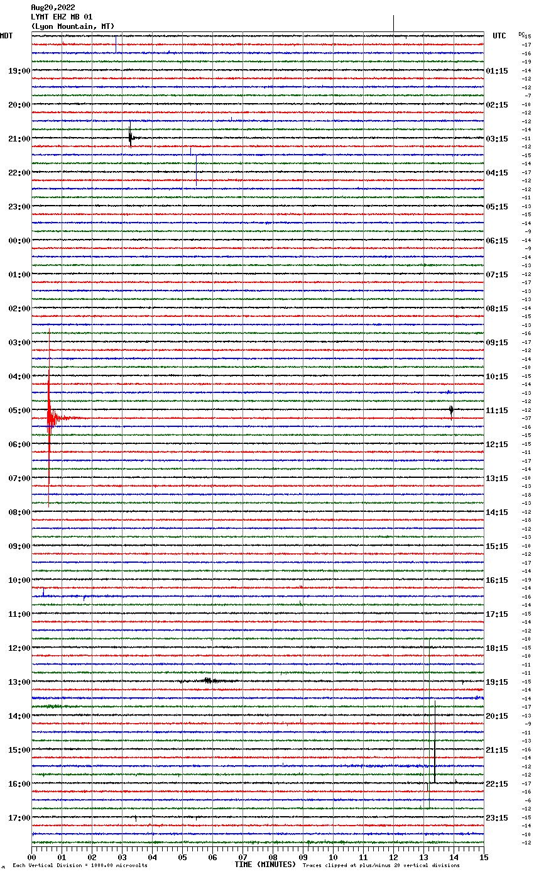The image size is (534, 874).
Task: Click the 08 minute tick label
Action: click(273, 857)
